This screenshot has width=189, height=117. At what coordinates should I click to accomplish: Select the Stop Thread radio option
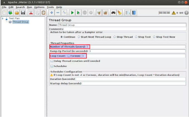click(x=115, y=37)
